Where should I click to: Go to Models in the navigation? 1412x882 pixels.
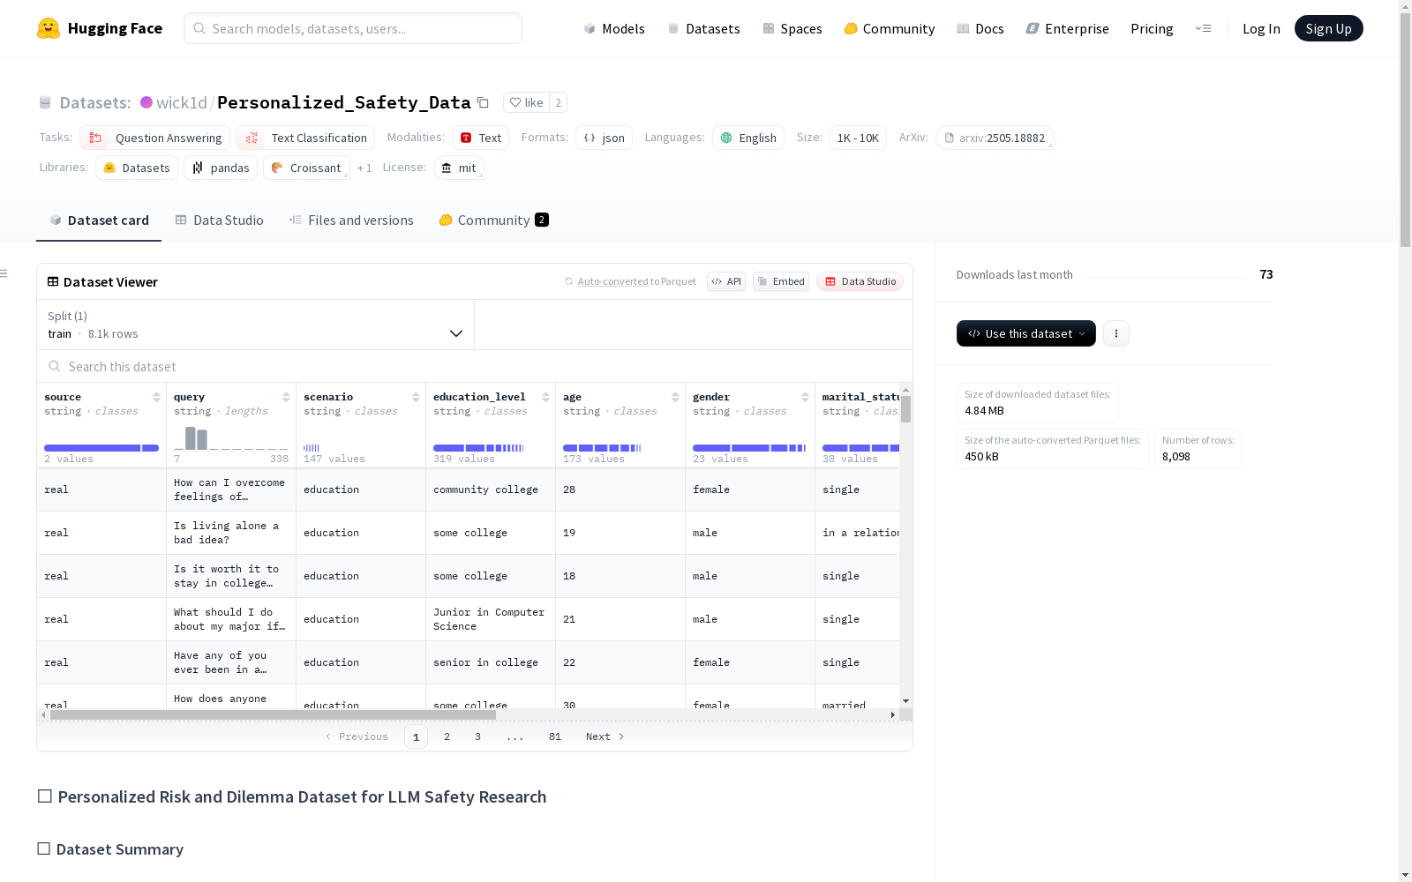pos(614,28)
